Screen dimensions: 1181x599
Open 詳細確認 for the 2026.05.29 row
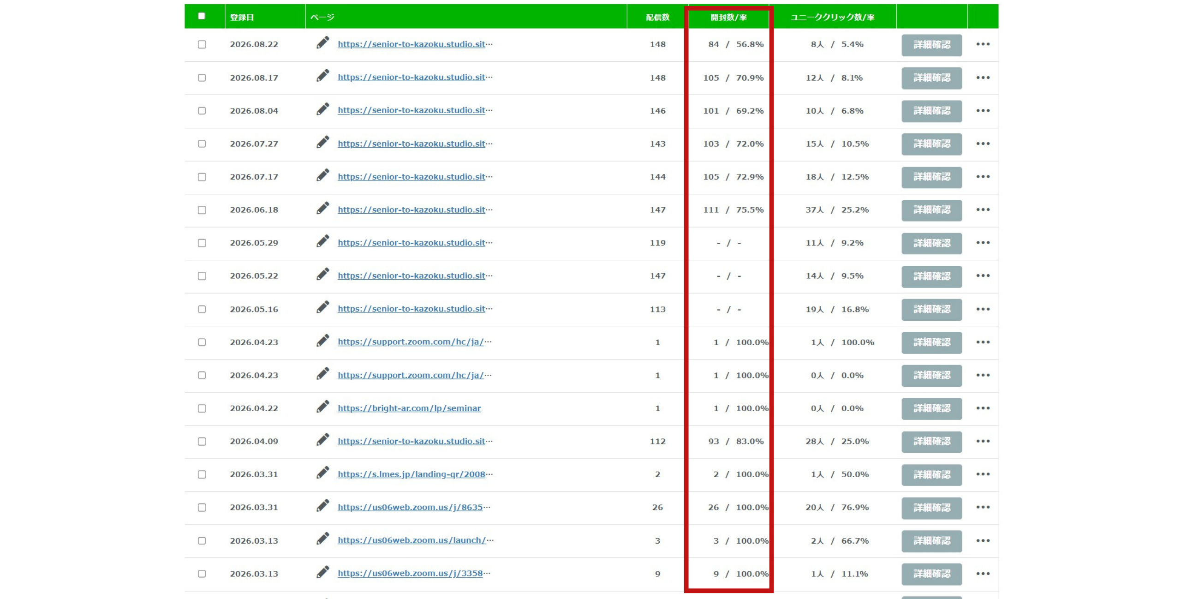pyautogui.click(x=931, y=243)
